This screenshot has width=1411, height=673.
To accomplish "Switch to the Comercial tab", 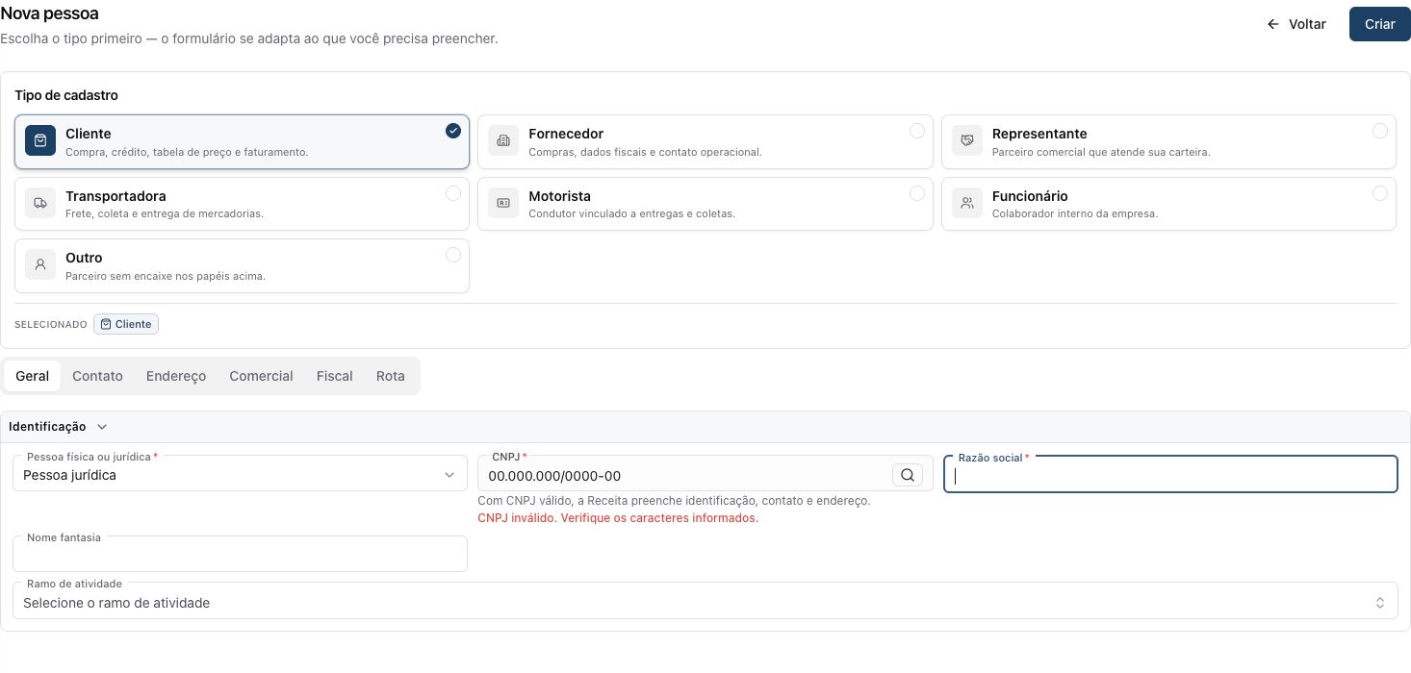I will (x=261, y=376).
